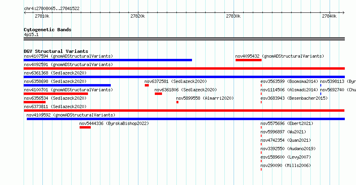Click the 27820k ruler tick label
356x185 pixels.
tap(138, 16)
